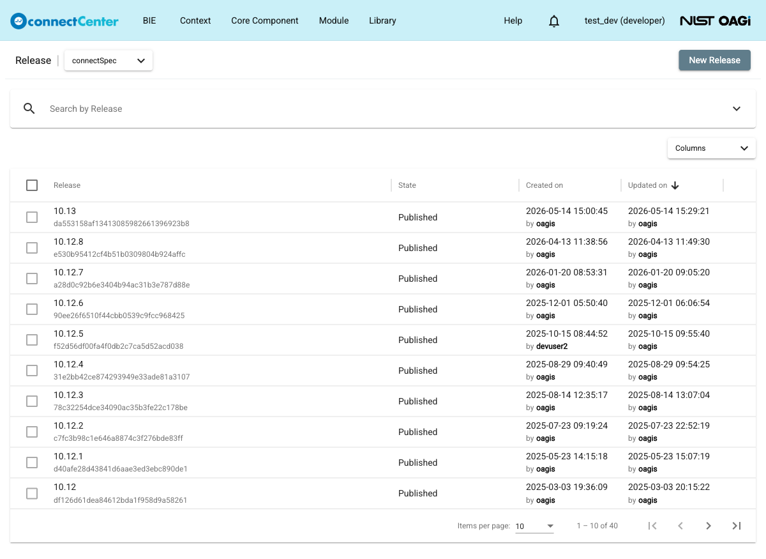Image resolution: width=766 pixels, height=559 pixels.
Task: Click updated date 2025-07-23 22:52:19
Action: point(669,425)
